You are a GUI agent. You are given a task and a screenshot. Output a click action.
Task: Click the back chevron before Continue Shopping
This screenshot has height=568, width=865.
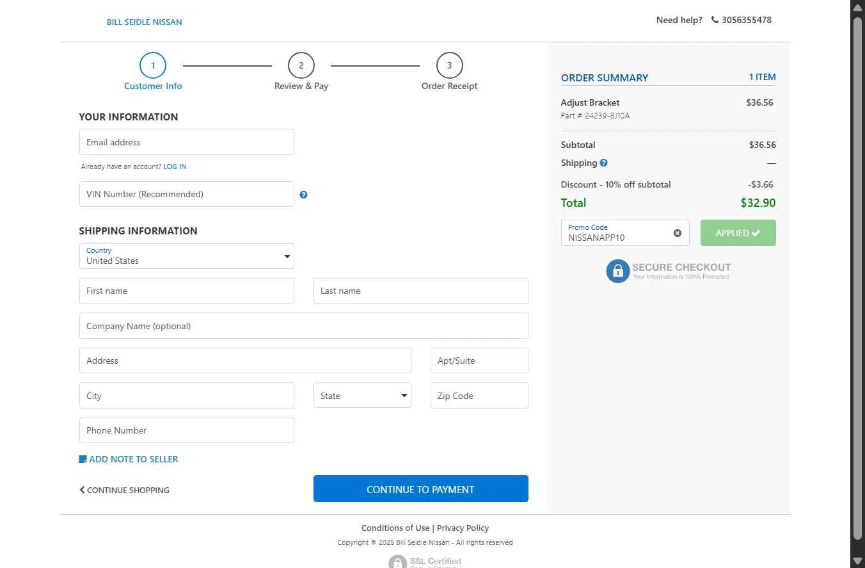coord(82,490)
